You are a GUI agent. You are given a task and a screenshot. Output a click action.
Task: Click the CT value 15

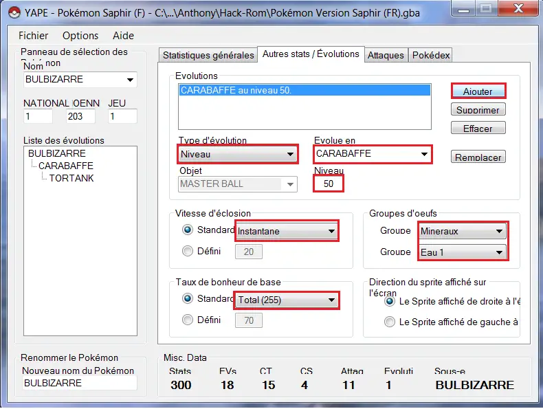coord(268,385)
